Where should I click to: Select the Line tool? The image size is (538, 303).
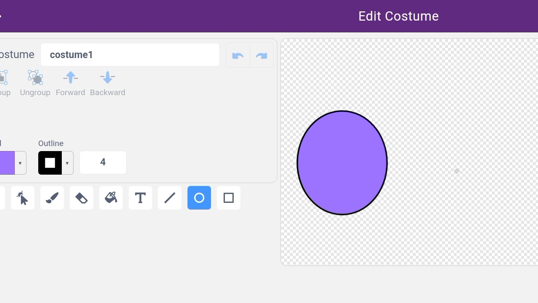(170, 198)
